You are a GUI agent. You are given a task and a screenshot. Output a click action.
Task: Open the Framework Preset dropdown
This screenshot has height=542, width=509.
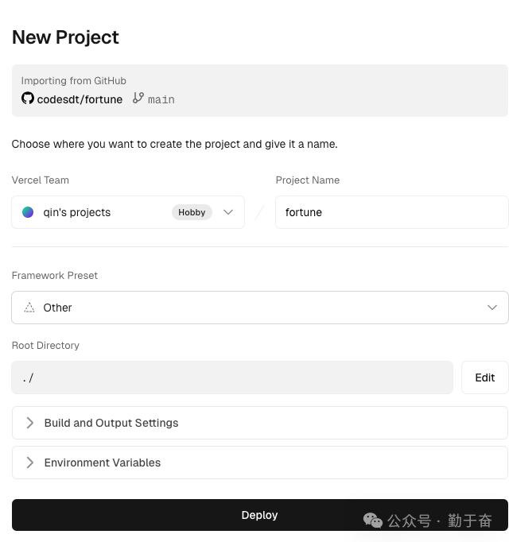(x=259, y=308)
